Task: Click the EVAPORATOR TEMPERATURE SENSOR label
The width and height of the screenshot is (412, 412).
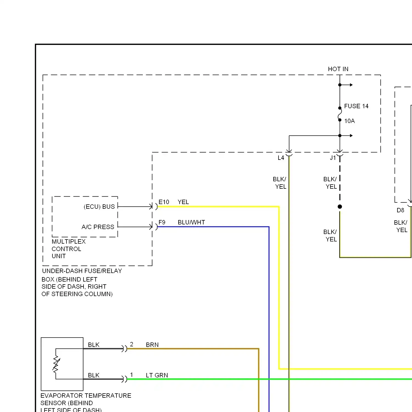Action: click(x=86, y=403)
